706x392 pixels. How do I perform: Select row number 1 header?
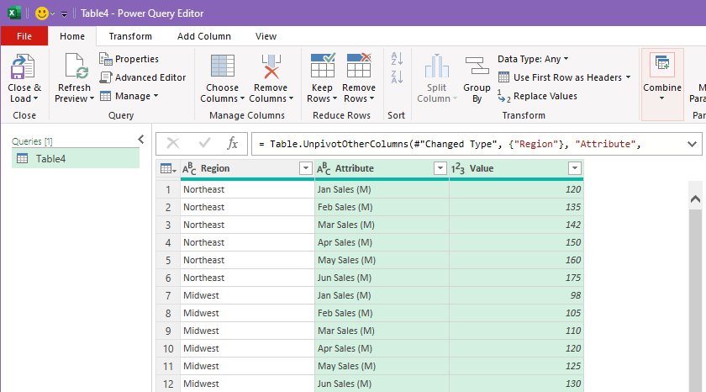click(168, 190)
